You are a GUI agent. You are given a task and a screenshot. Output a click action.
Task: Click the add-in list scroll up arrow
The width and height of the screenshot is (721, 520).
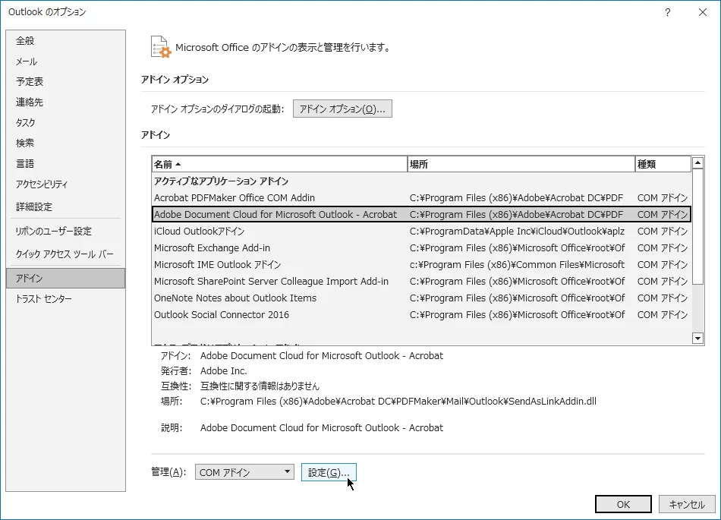[x=697, y=162]
